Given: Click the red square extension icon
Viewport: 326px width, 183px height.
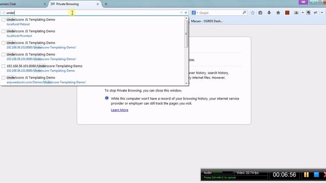Looking at the screenshot, I should (287, 13).
